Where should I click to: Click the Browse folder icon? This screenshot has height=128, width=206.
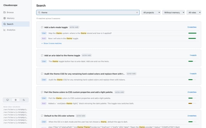(4, 12)
